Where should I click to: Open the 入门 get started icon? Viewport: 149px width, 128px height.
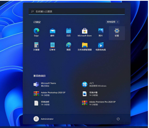[85, 84]
